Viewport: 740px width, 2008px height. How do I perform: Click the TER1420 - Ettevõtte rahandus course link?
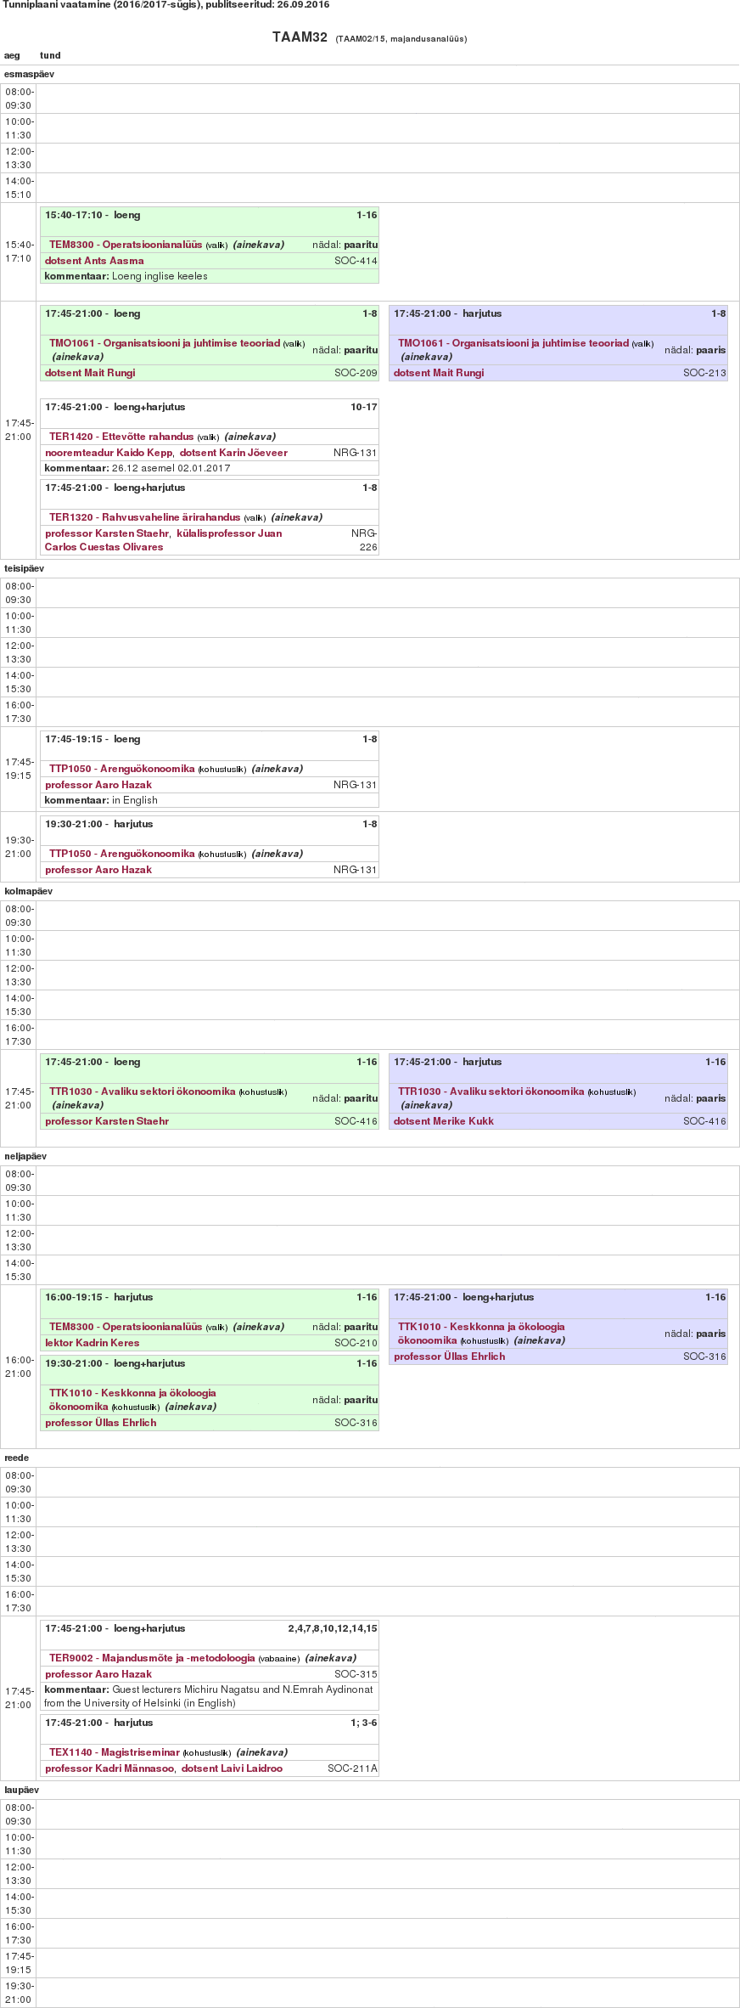(x=121, y=437)
